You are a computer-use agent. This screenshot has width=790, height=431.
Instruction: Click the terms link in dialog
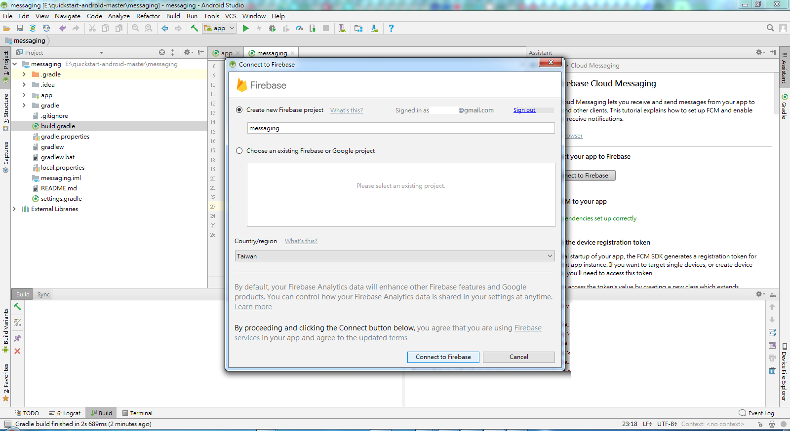click(x=398, y=338)
